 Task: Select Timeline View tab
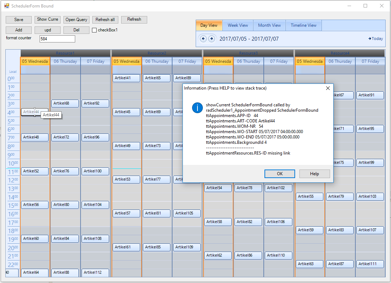[303, 25]
